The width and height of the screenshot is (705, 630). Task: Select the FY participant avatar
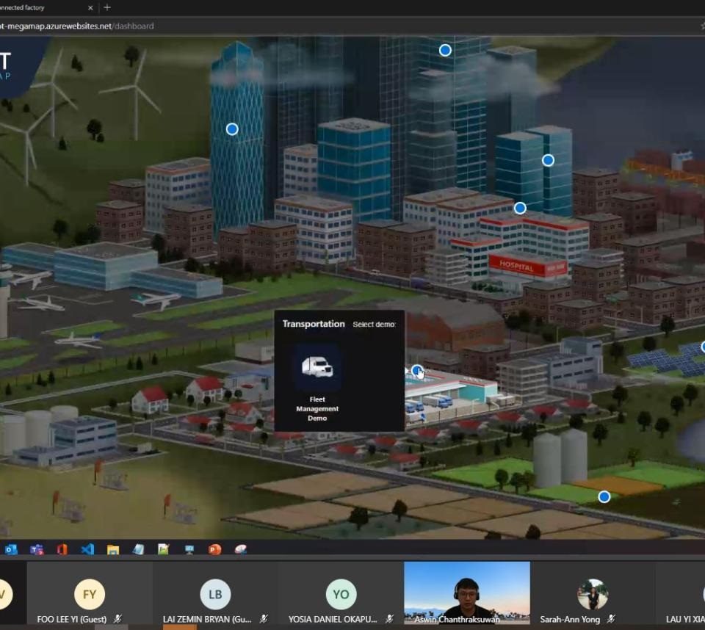[x=90, y=594]
